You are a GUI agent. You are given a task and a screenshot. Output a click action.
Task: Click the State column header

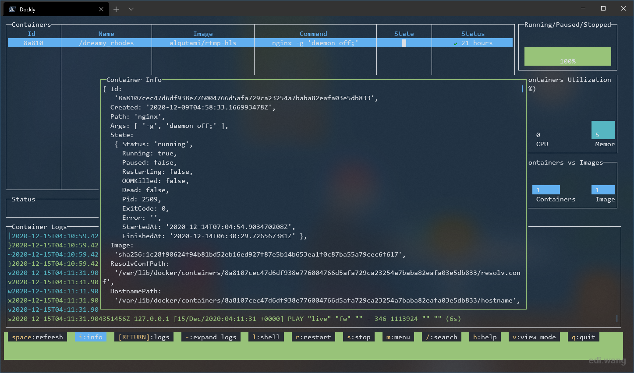click(x=404, y=34)
